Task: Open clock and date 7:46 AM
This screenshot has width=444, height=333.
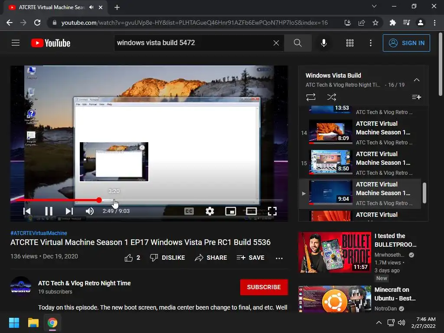Action: tap(423, 323)
